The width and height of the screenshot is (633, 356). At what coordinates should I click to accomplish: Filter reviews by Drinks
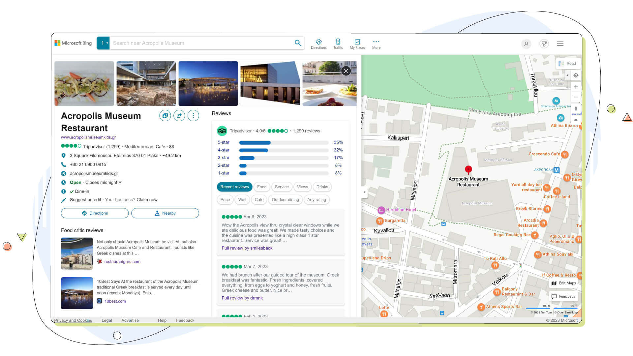click(x=322, y=187)
